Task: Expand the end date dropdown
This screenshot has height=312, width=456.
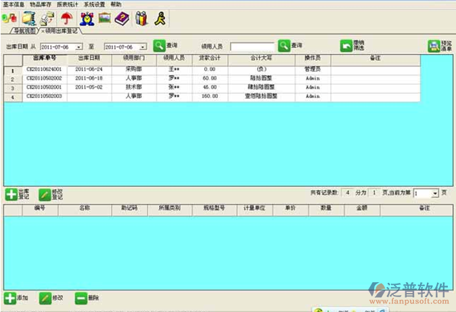Action: [x=143, y=47]
